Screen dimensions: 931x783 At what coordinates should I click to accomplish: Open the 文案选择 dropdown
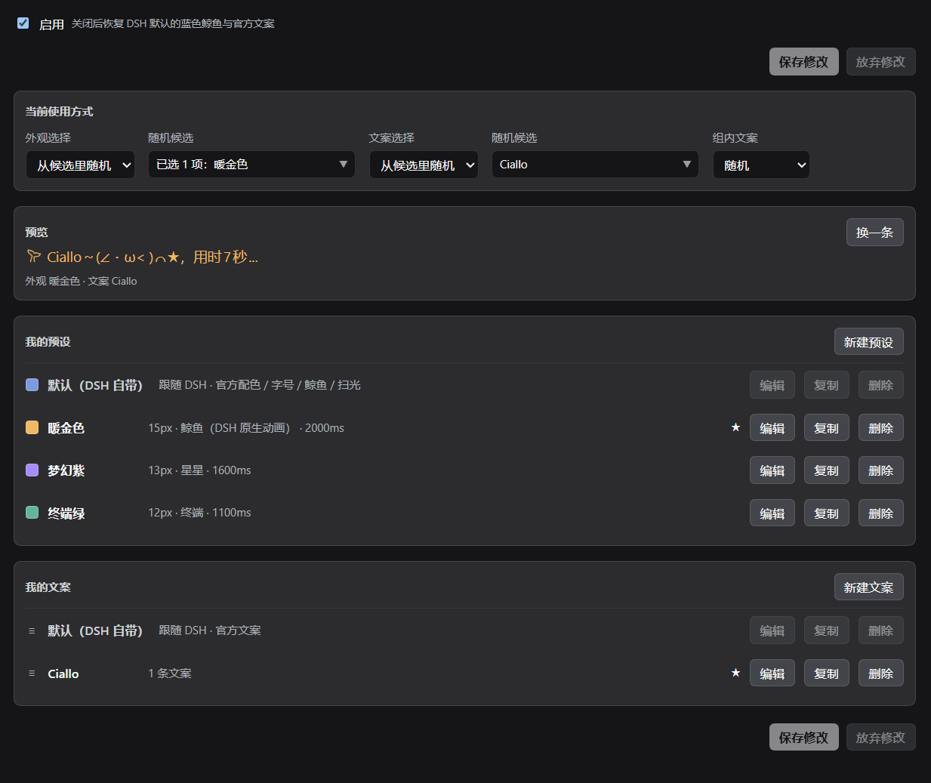[x=424, y=165]
